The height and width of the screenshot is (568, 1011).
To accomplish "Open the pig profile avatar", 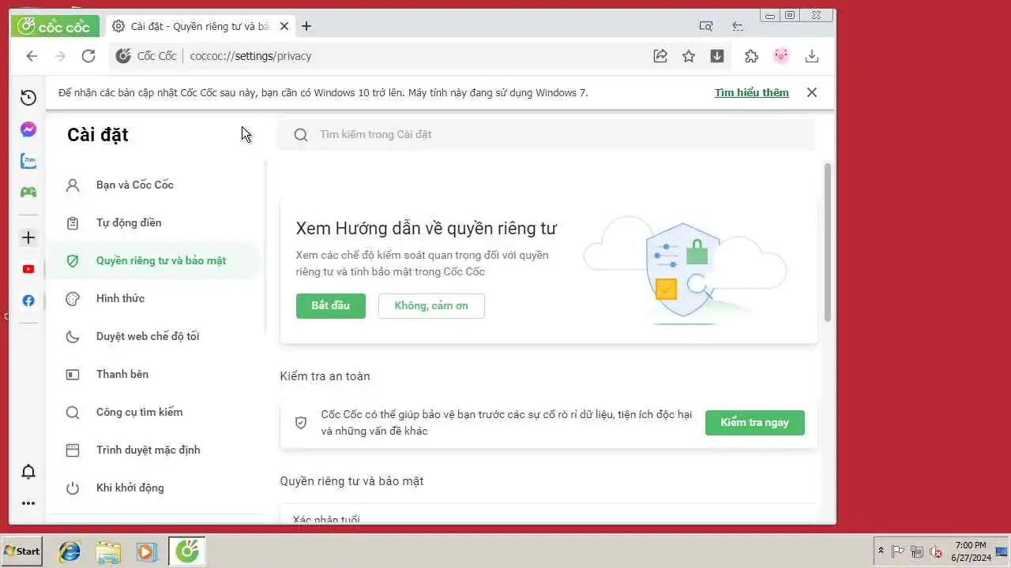I will [781, 56].
